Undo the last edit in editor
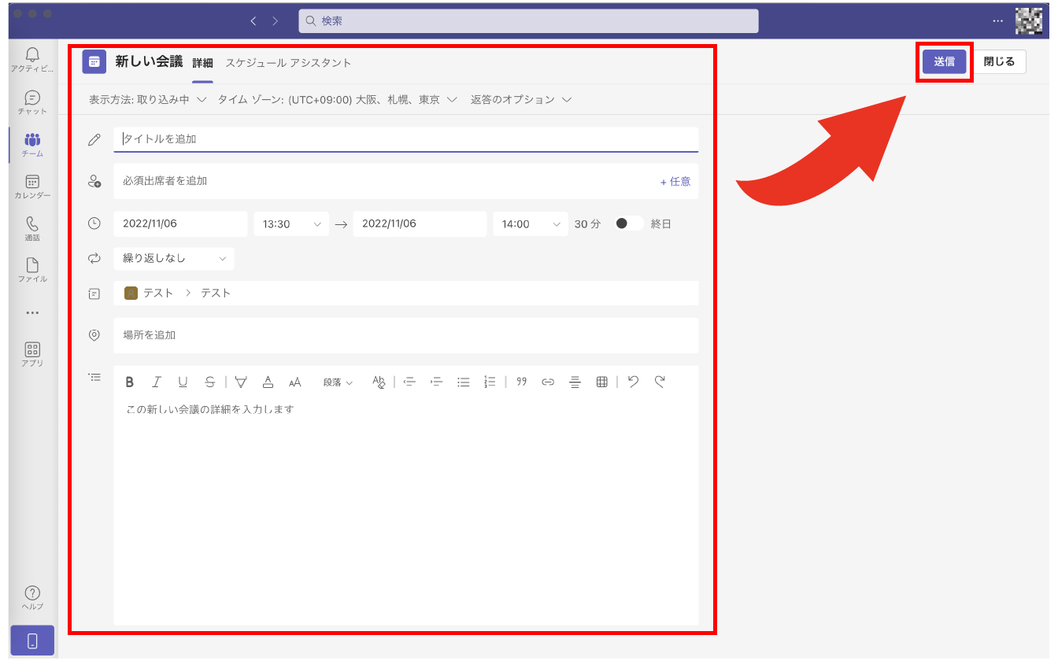Image resolution: width=1058 pixels, height=661 pixels. coord(633,382)
